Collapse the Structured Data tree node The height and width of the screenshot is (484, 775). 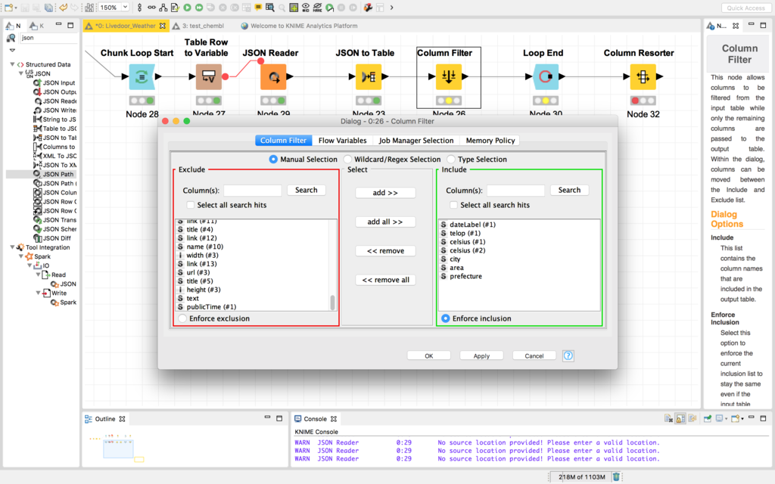(12, 64)
